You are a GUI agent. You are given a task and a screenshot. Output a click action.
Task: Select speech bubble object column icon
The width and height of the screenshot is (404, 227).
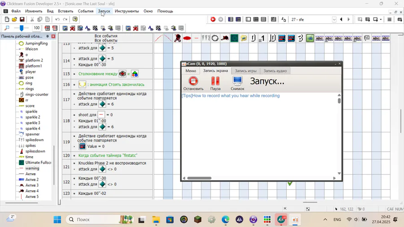(x=367, y=38)
